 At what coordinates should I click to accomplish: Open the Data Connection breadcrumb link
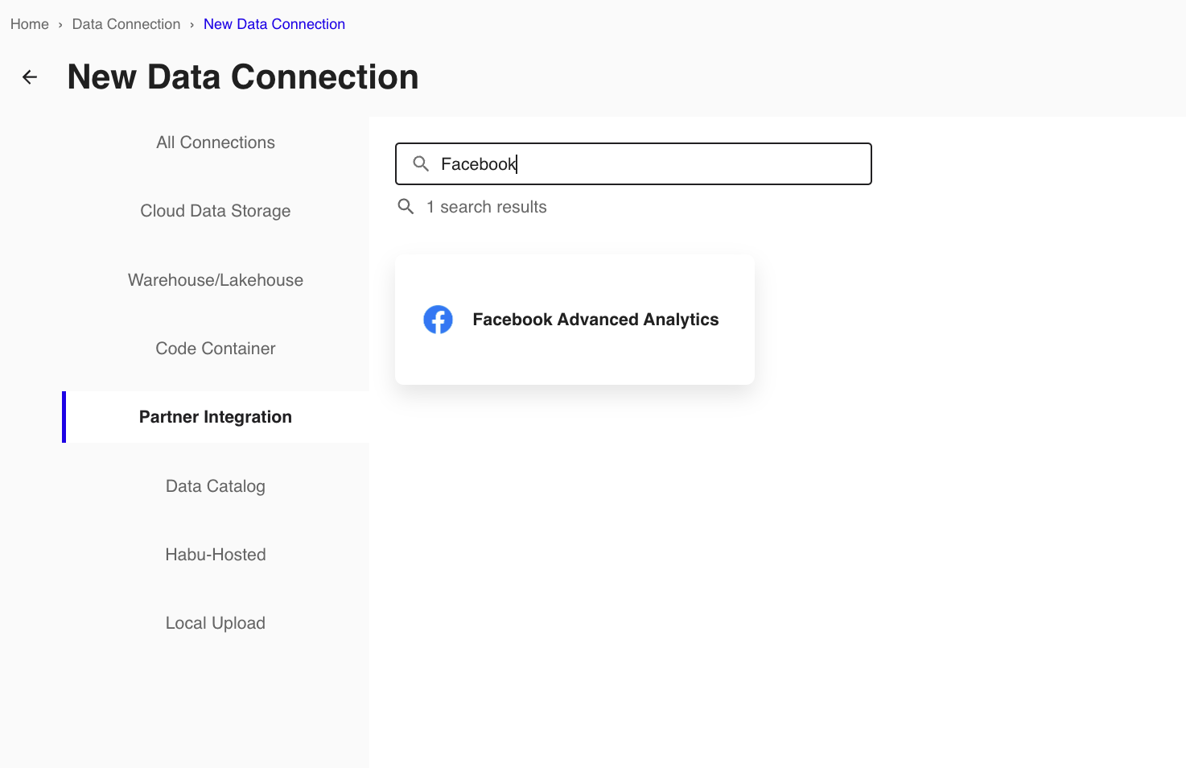(126, 24)
